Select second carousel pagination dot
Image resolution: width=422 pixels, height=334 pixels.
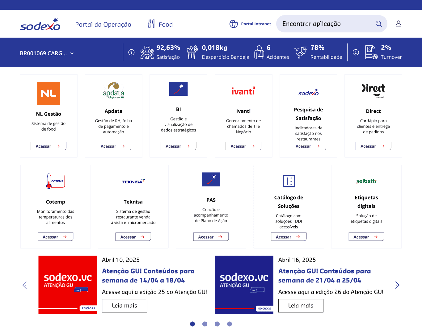[x=205, y=324]
